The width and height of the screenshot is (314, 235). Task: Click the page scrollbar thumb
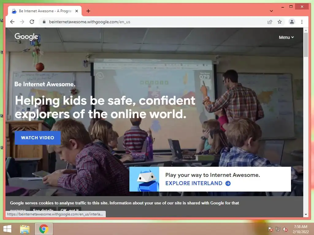tap(306, 45)
